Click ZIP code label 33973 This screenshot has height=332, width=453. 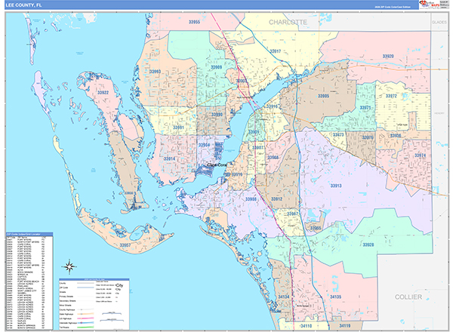click(x=338, y=135)
